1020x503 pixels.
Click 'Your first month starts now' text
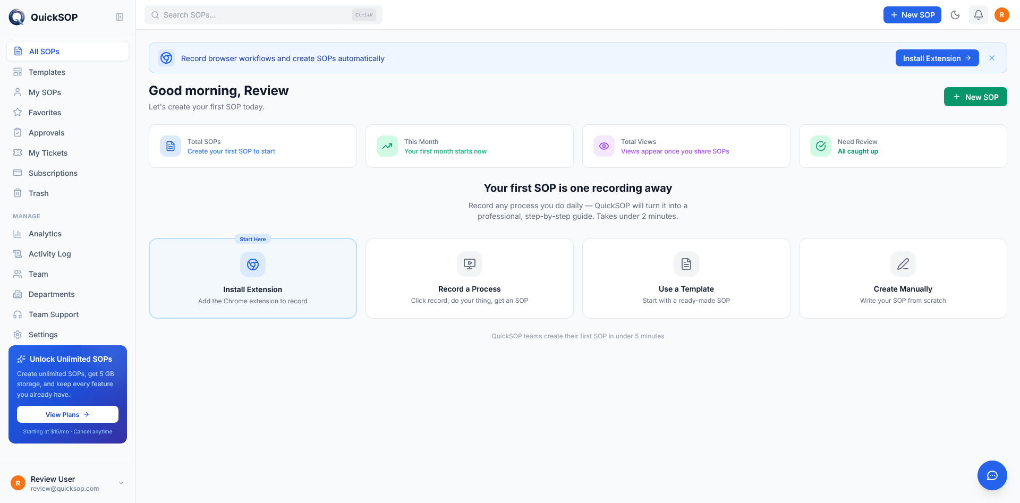tap(445, 151)
